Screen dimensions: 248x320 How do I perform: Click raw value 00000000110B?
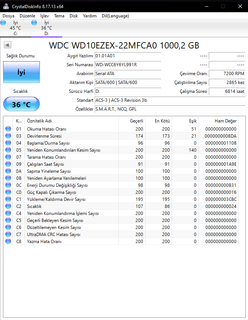pos(221,143)
